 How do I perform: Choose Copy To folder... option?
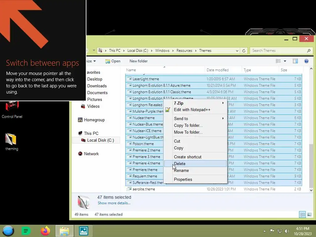pyautogui.click(x=195, y=125)
